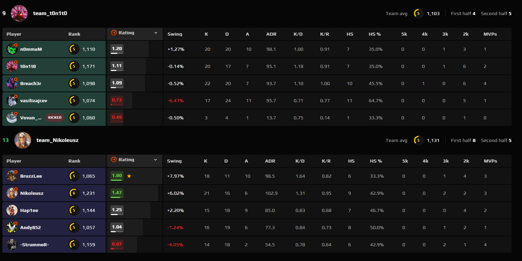Open -StrummeR- player avatar
This screenshot has height=261, width=522.
[12, 245]
